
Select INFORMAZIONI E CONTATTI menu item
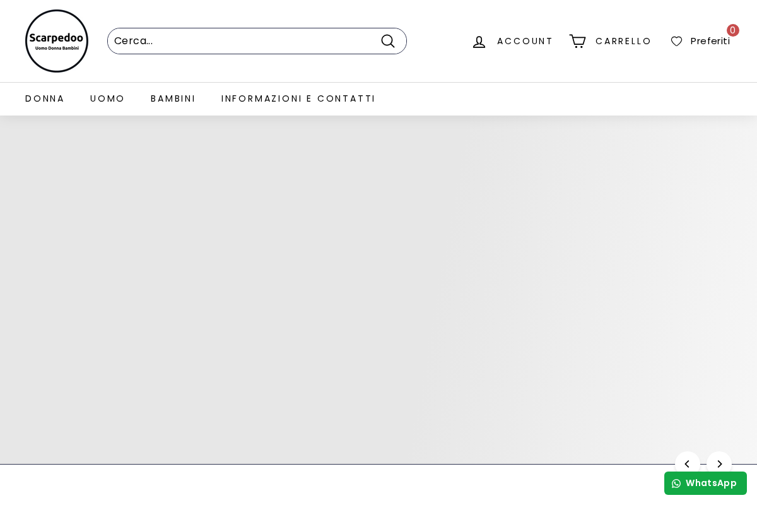click(298, 98)
